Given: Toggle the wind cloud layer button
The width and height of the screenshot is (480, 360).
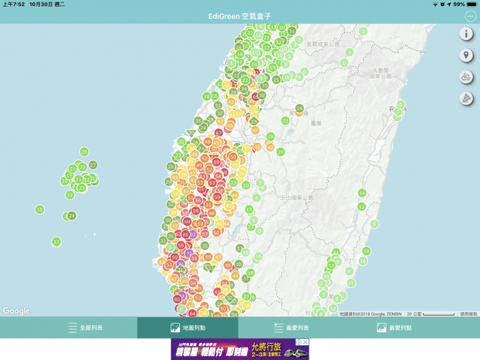Looking at the screenshot, I should [466, 77].
